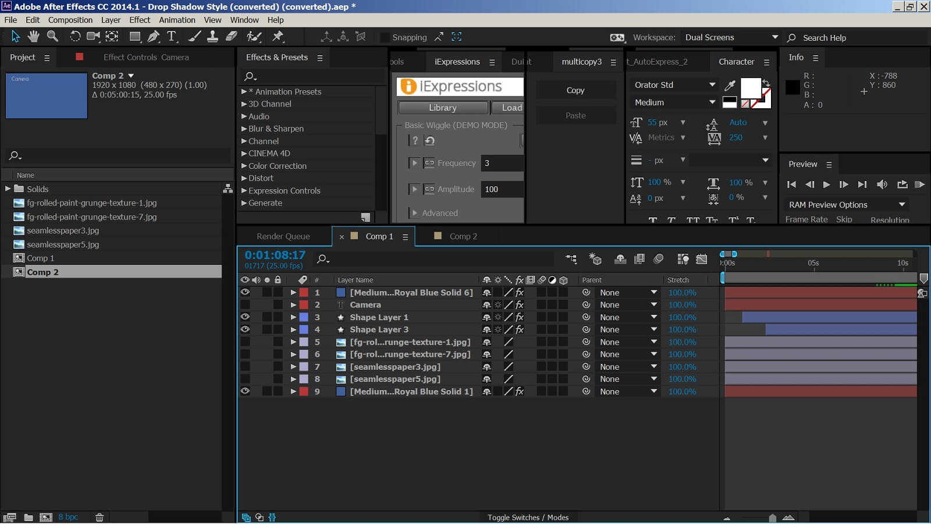The image size is (931, 524).
Task: Show the Camera layer via eye column
Action: (245, 305)
